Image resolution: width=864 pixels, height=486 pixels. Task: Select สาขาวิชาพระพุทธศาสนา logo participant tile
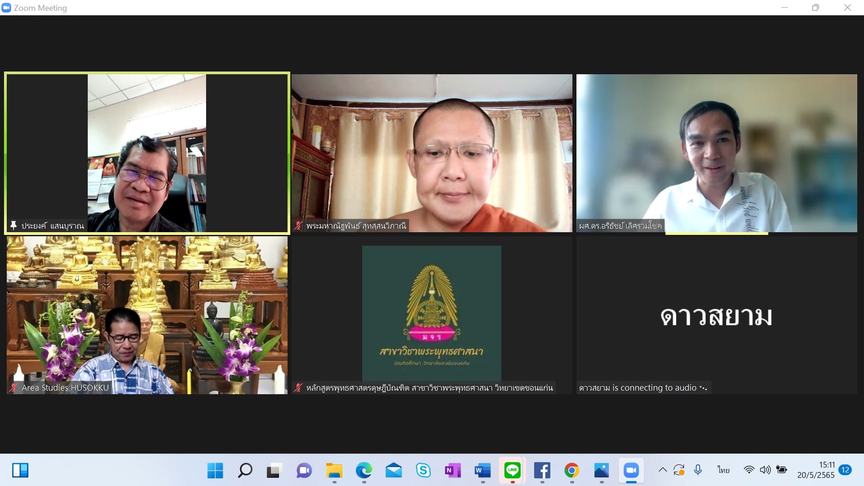432,315
